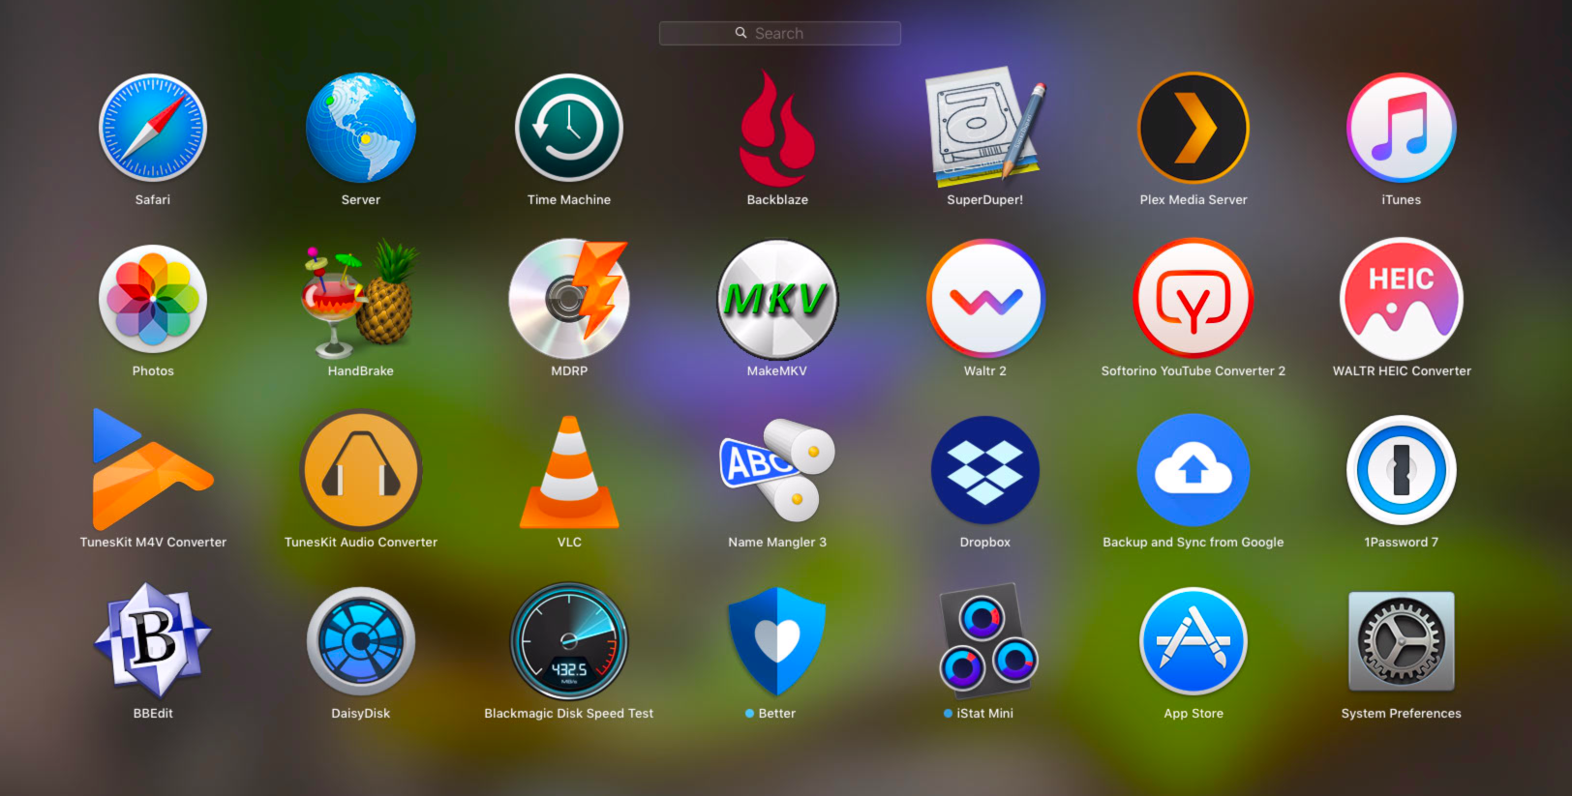Launch the Photos flower icon
The height and width of the screenshot is (796, 1572).
pos(153,299)
